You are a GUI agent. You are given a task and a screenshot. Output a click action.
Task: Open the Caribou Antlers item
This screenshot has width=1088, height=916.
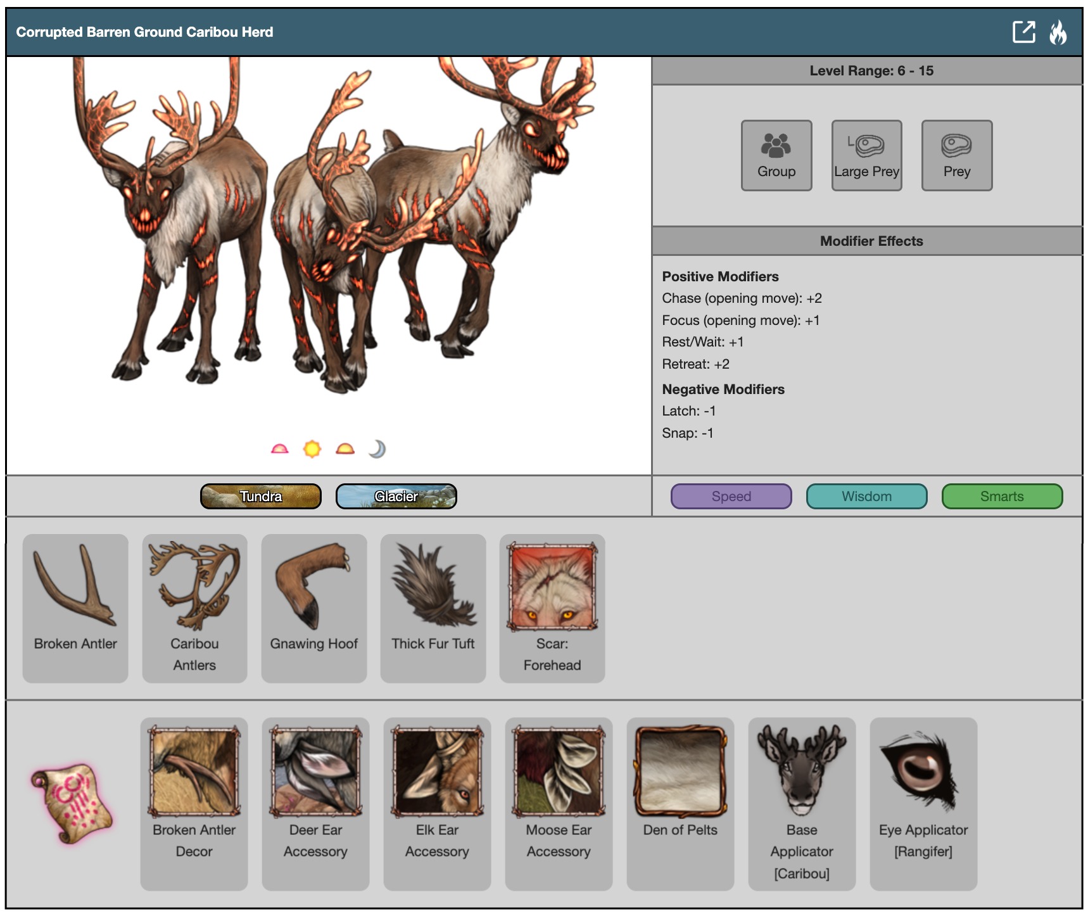tap(194, 607)
